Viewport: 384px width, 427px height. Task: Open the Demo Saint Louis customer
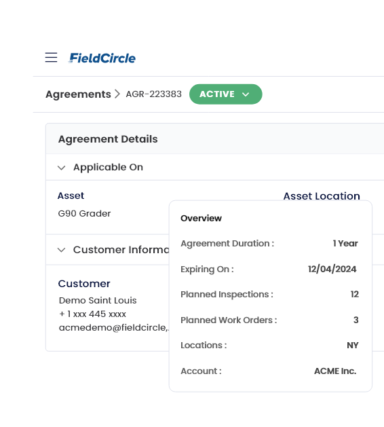98,300
